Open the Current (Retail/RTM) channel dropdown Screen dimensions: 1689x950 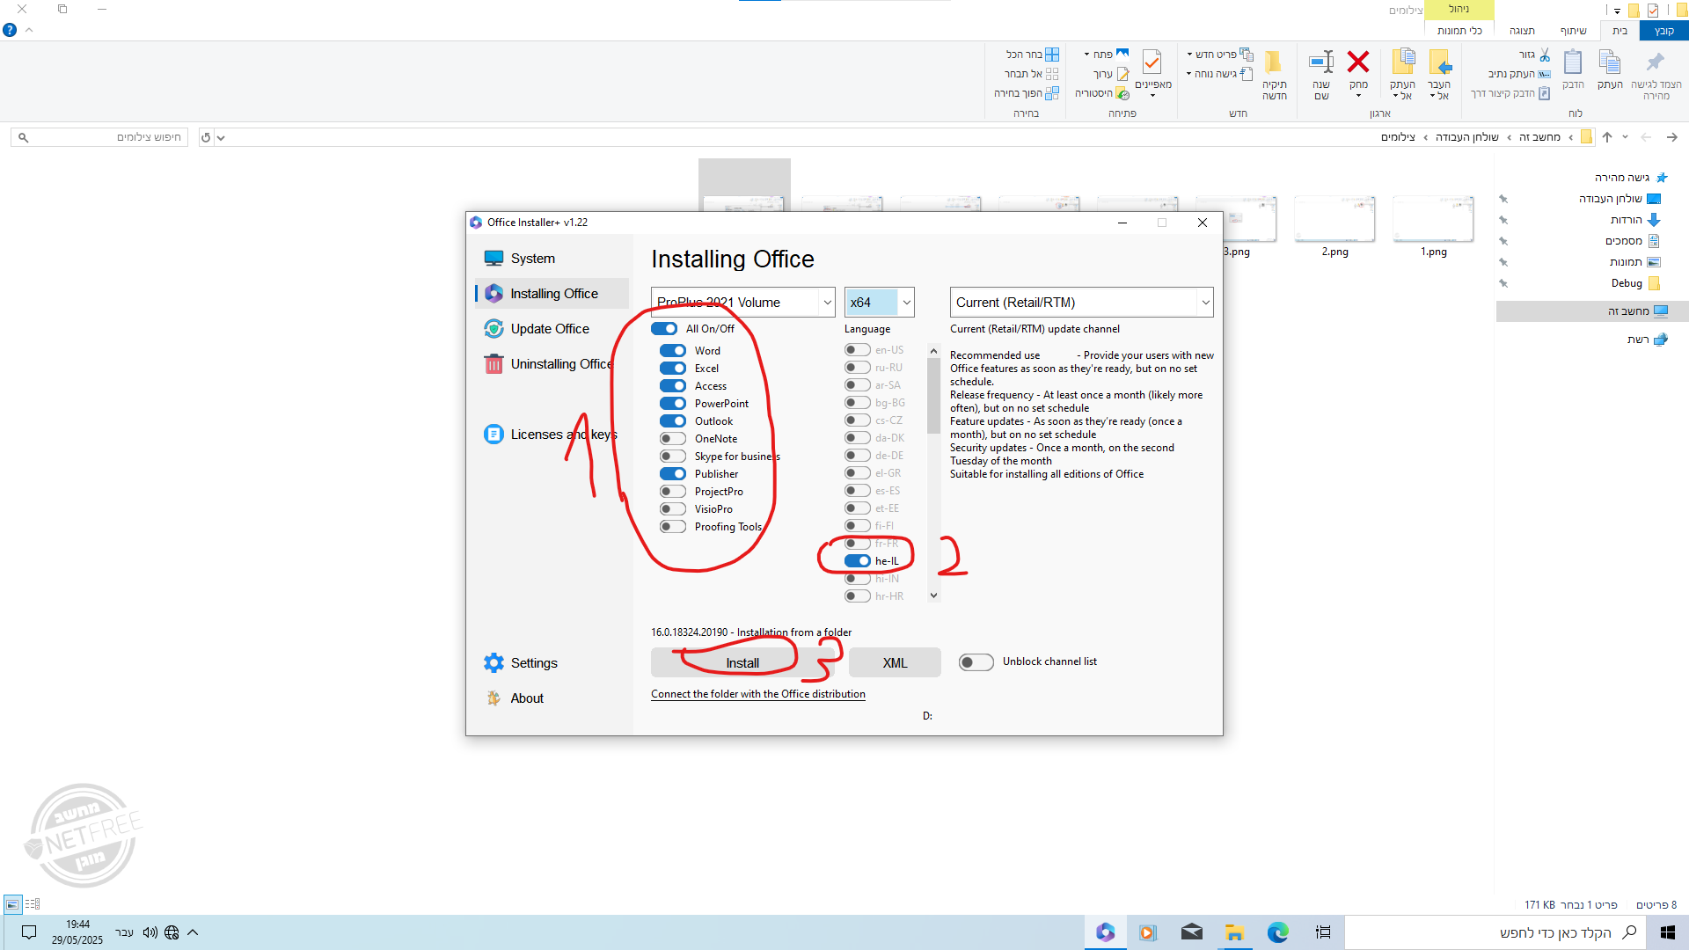click(1082, 303)
